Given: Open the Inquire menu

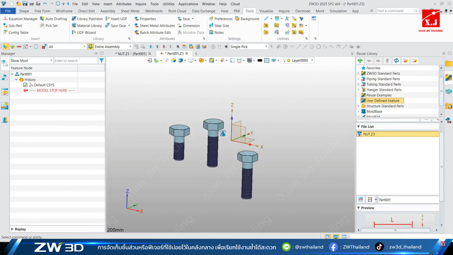Looking at the screenshot, I should coord(141,4).
